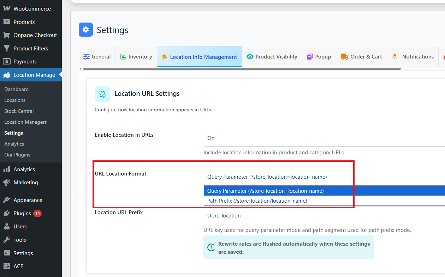This screenshot has width=445, height=277.
Task: Open Our Plugins submenu link
Action: [x=17, y=155]
